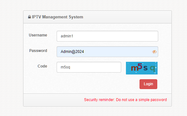Click the Admin@2024 text in Password field

click(x=72, y=52)
